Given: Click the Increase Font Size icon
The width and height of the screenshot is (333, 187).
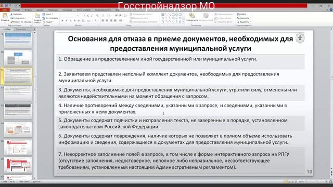Looking at the screenshot, I should click(88, 16).
